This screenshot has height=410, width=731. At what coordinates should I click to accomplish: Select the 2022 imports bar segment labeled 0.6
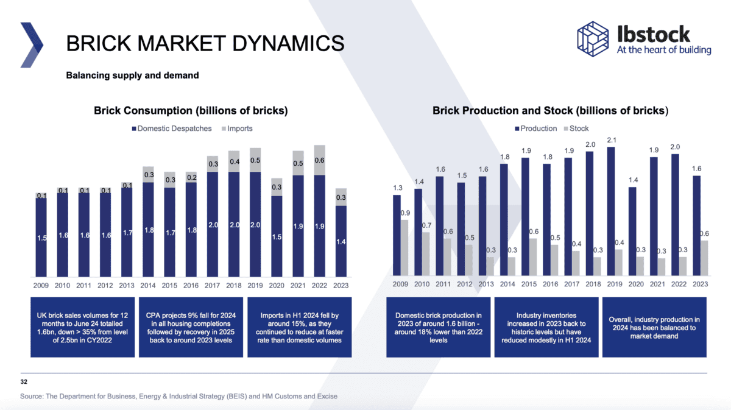(319, 160)
